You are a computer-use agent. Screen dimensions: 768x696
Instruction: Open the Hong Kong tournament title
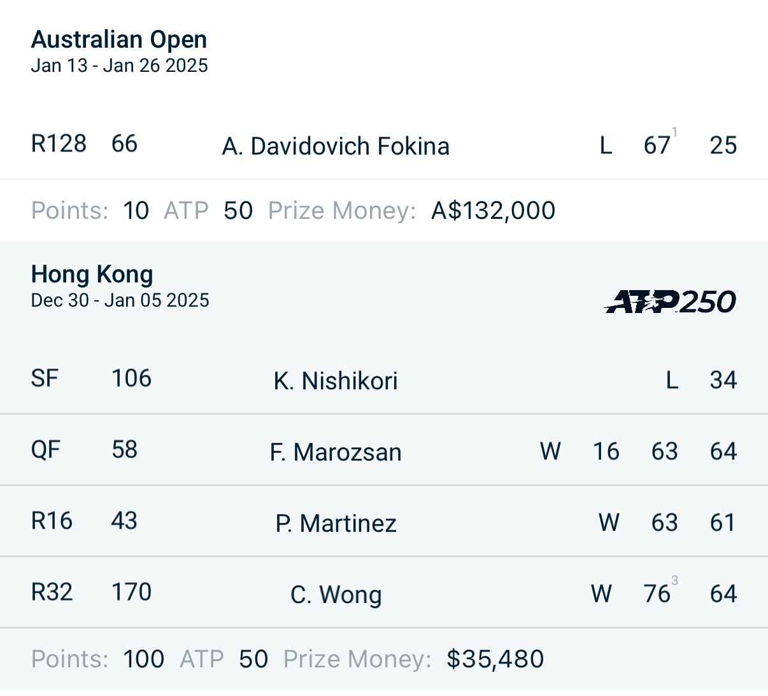pyautogui.click(x=92, y=274)
